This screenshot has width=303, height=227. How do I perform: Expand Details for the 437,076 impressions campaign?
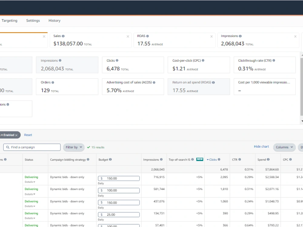coord(30,206)
